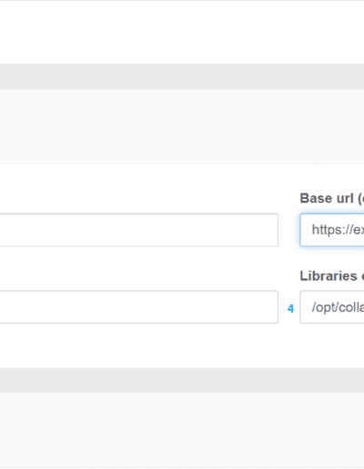Viewport: 364px width, 469px height.
Task: Click the empty field left of blue 4
Action: point(139,307)
